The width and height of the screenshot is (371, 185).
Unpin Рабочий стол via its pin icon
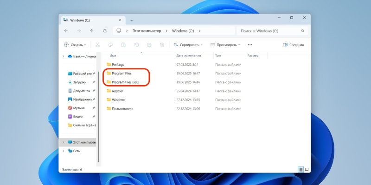click(94, 74)
